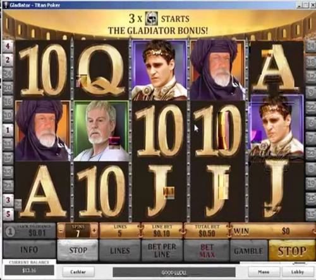
Task: Open the INFO paytable button
Action: pyautogui.click(x=29, y=250)
